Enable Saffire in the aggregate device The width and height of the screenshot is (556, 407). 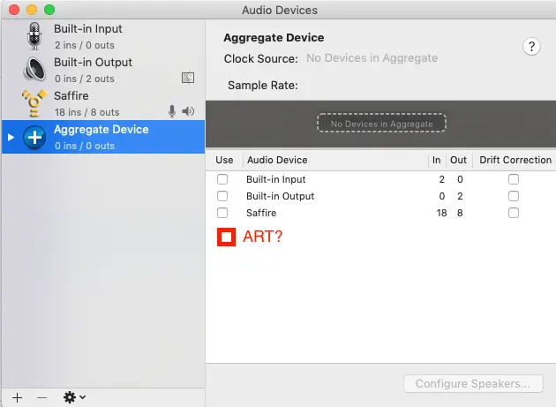click(x=222, y=213)
